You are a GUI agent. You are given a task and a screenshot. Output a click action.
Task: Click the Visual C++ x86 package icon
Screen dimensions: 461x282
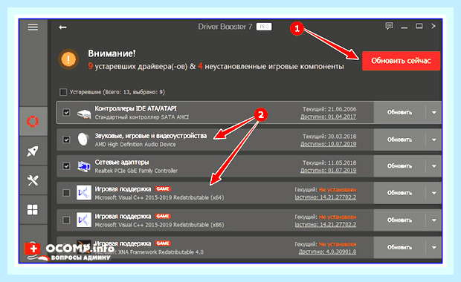tap(84, 220)
